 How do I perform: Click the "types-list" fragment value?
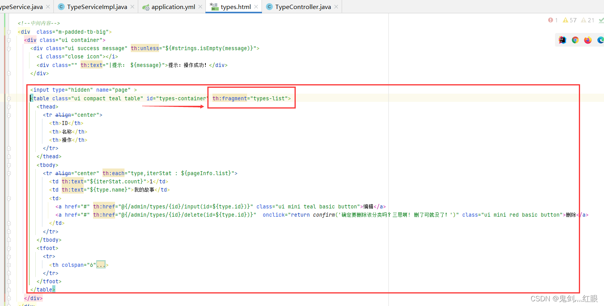[269, 98]
